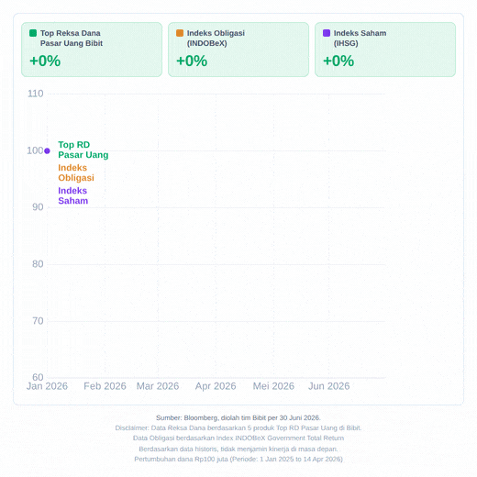Click the Jan 2026 axis label
The width and height of the screenshot is (477, 477).
point(47,386)
